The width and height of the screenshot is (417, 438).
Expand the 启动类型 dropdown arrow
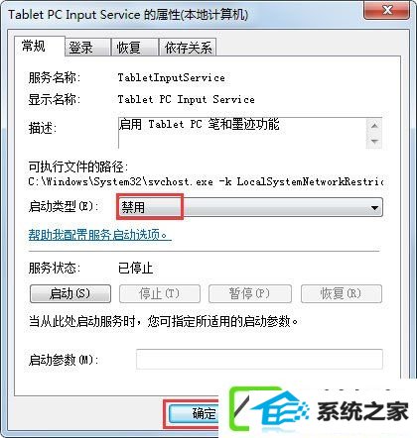pos(374,208)
